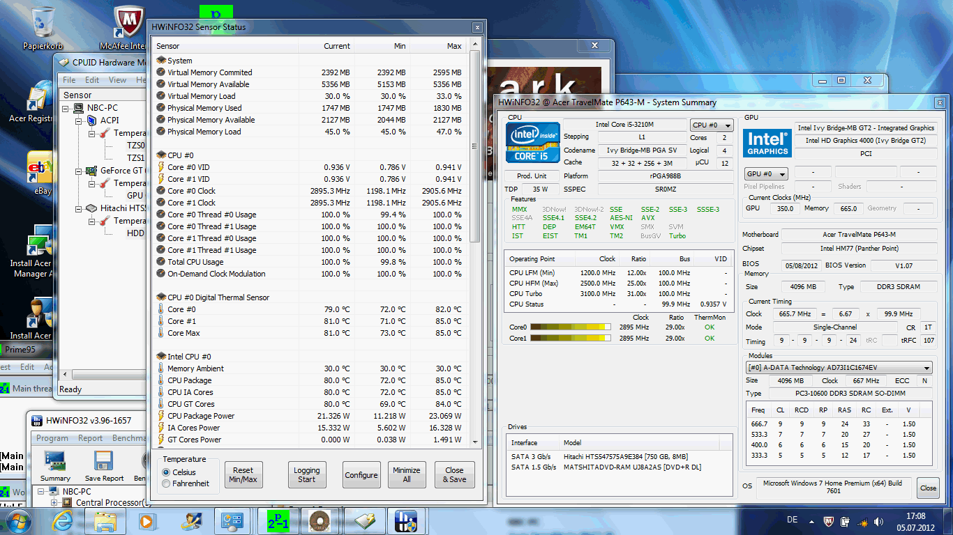Click the Core0 clock usage bar
The width and height of the screenshot is (953, 535).
pyautogui.click(x=570, y=327)
